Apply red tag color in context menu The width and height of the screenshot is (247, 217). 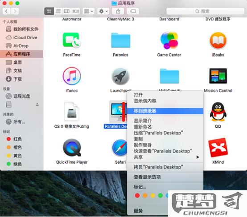pyautogui.click(x=137, y=196)
